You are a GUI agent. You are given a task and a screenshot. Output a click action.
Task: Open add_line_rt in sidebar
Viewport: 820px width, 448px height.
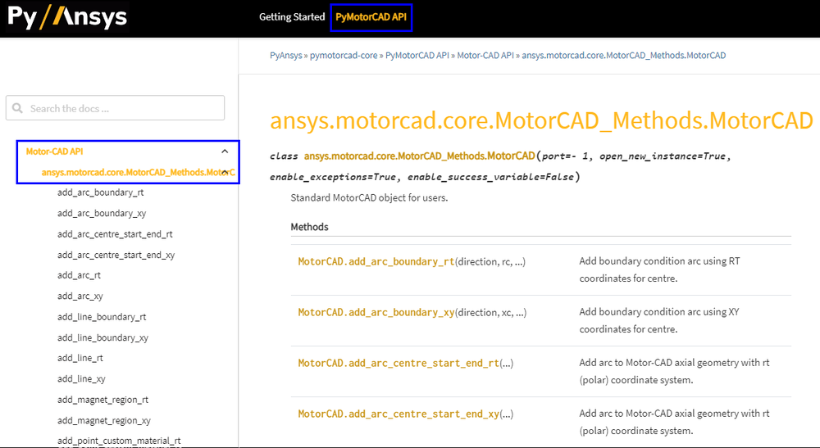[80, 358]
